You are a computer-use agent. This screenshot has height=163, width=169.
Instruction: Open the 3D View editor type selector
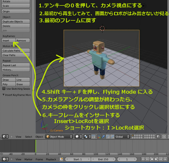5,137
